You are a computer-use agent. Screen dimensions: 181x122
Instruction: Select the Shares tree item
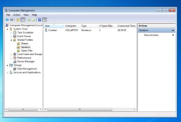pos(25,43)
